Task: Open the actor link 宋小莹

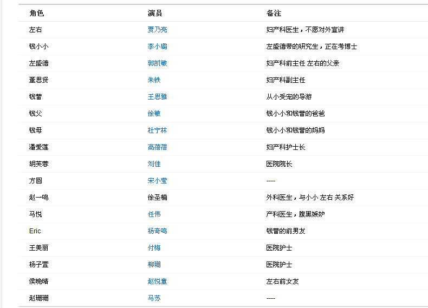Action: coord(157,181)
